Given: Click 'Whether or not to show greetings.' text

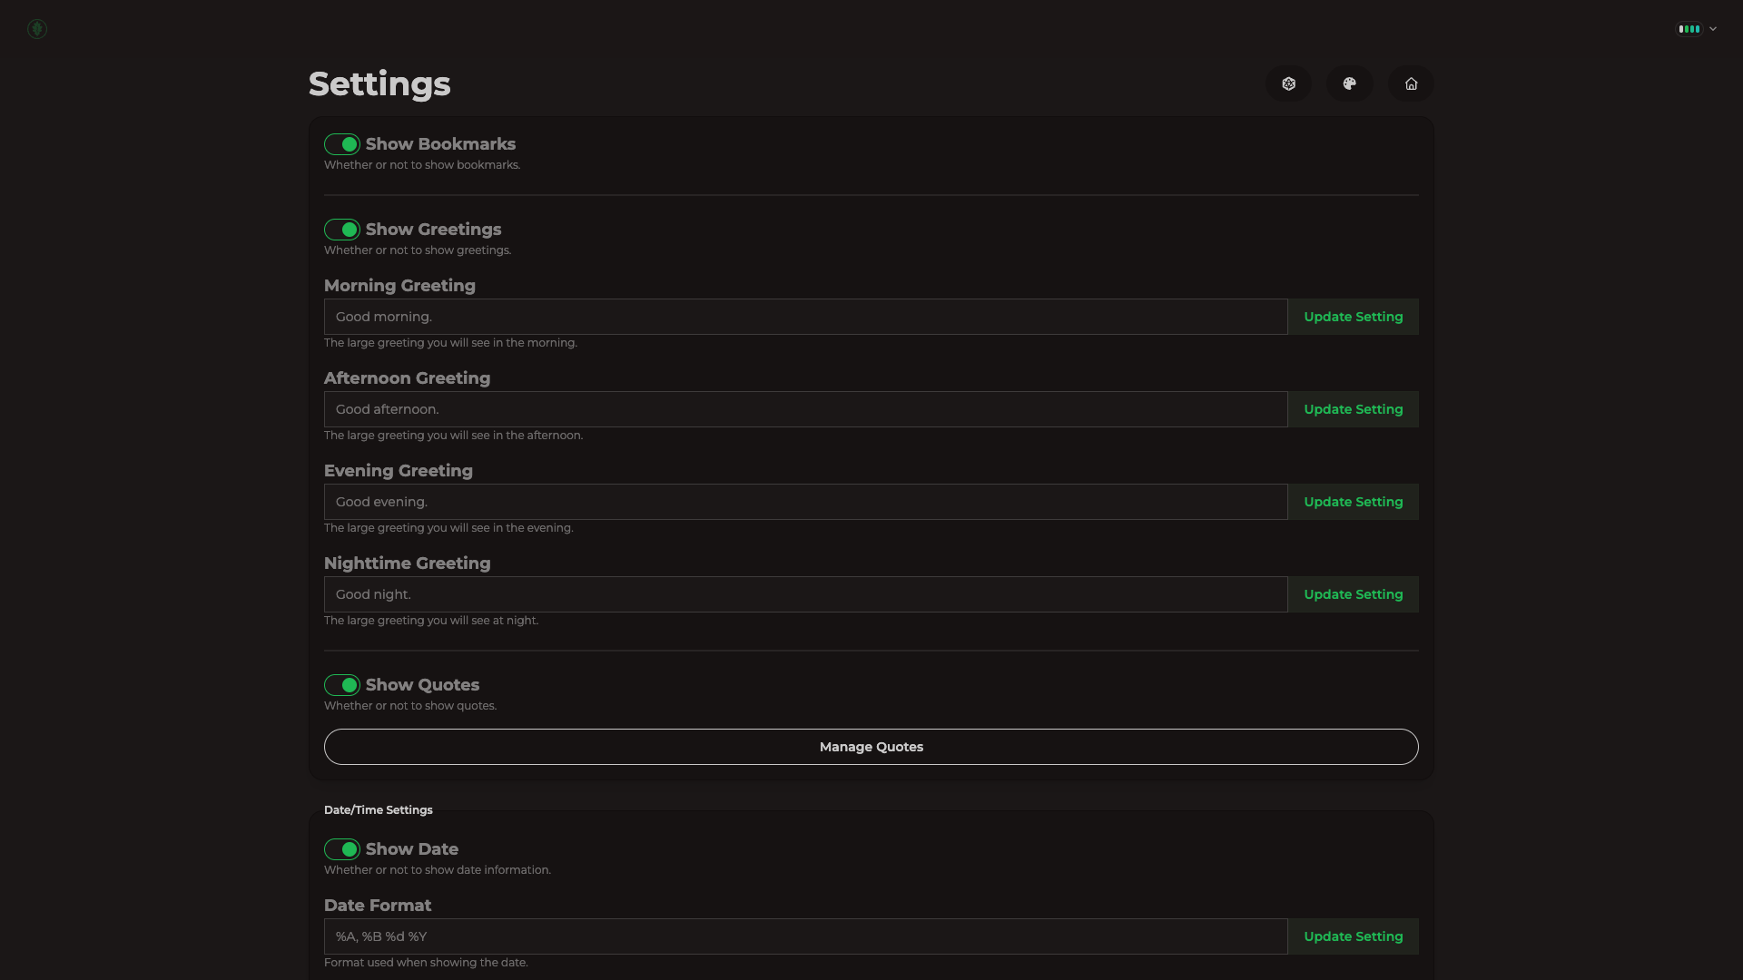Looking at the screenshot, I should point(418,250).
